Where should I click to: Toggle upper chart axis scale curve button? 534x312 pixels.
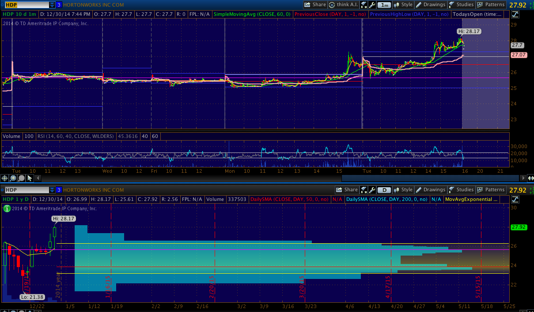coord(515,15)
